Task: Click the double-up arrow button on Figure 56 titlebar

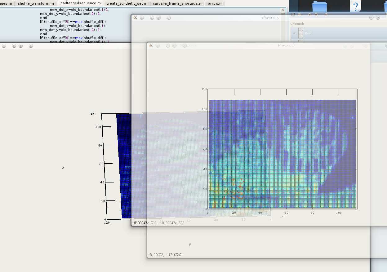Action: (168, 46)
